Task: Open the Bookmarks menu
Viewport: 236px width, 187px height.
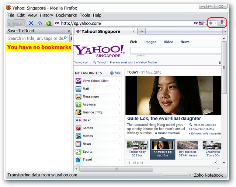Action: pyautogui.click(x=66, y=15)
